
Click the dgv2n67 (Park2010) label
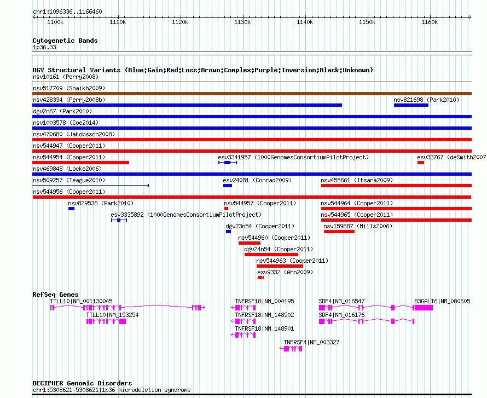point(62,111)
